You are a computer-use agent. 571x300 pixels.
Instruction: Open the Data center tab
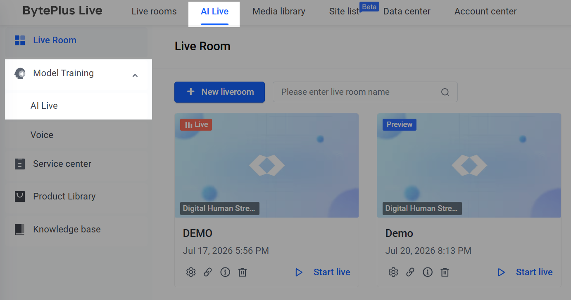tap(407, 12)
